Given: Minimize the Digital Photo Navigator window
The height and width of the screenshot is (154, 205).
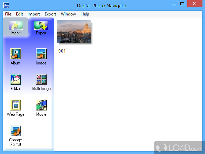Looking at the screenshot, I should click(x=173, y=4).
